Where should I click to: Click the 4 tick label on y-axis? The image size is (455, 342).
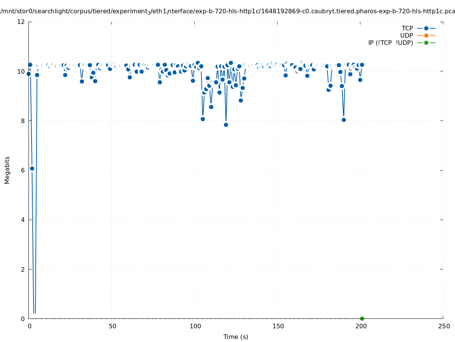(23, 220)
